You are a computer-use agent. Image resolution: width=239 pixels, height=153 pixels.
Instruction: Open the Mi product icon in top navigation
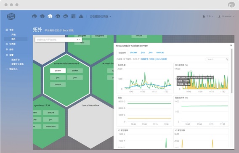tap(65, 16)
